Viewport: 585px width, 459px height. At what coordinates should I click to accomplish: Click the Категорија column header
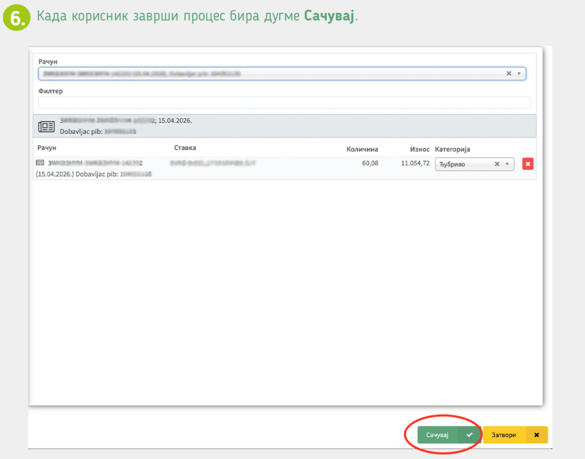tap(452, 150)
